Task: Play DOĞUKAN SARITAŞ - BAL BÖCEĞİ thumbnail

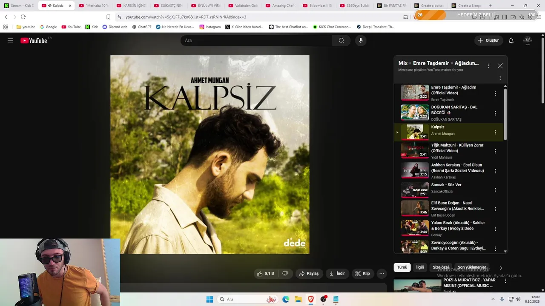Action: 415,113
